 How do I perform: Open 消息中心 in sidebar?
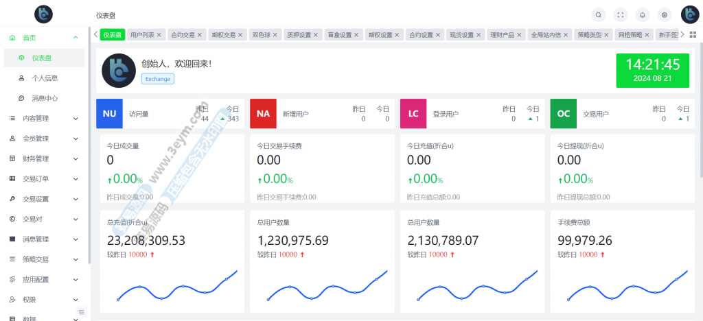45,98
